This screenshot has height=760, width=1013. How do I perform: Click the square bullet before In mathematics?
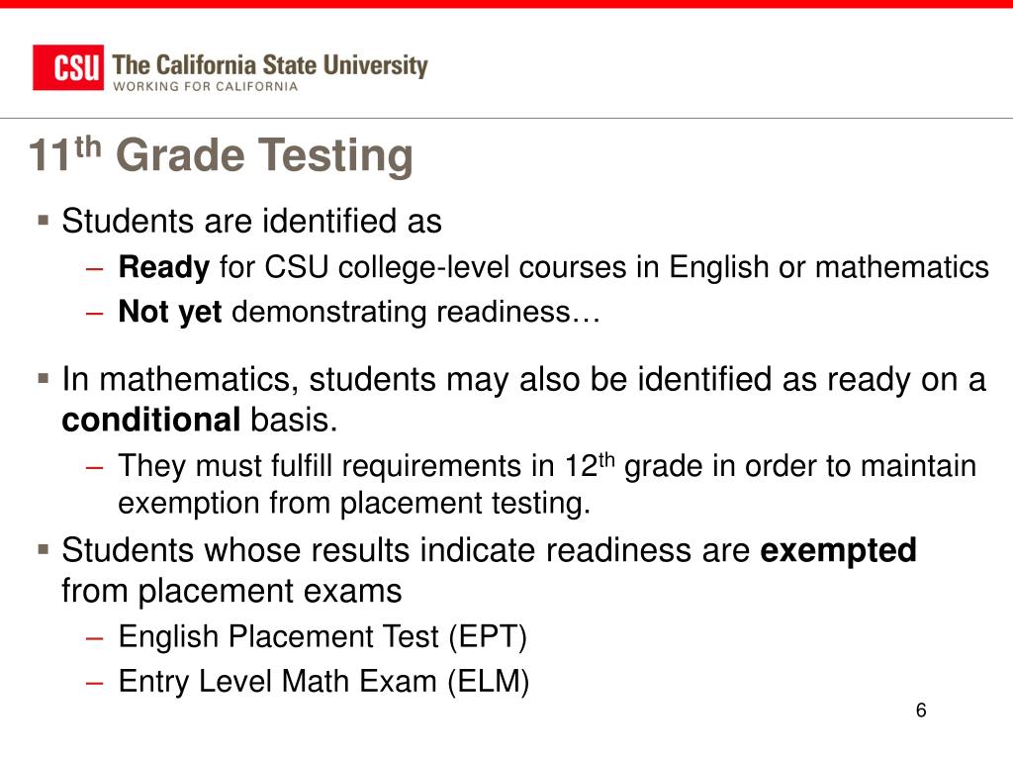[x=44, y=378]
